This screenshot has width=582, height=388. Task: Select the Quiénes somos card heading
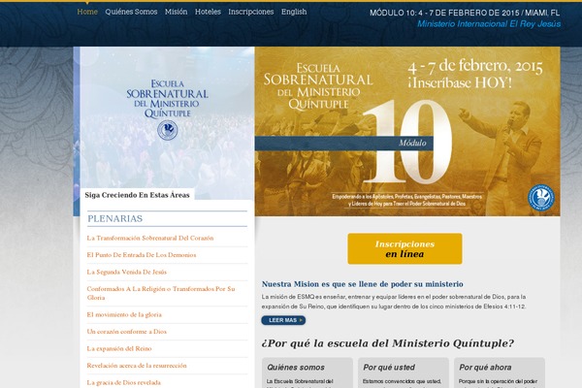pos(296,368)
